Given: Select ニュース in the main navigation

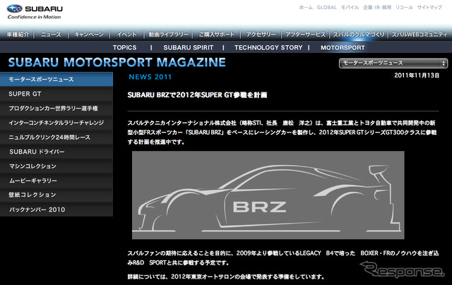Looking at the screenshot, I should [x=51, y=35].
